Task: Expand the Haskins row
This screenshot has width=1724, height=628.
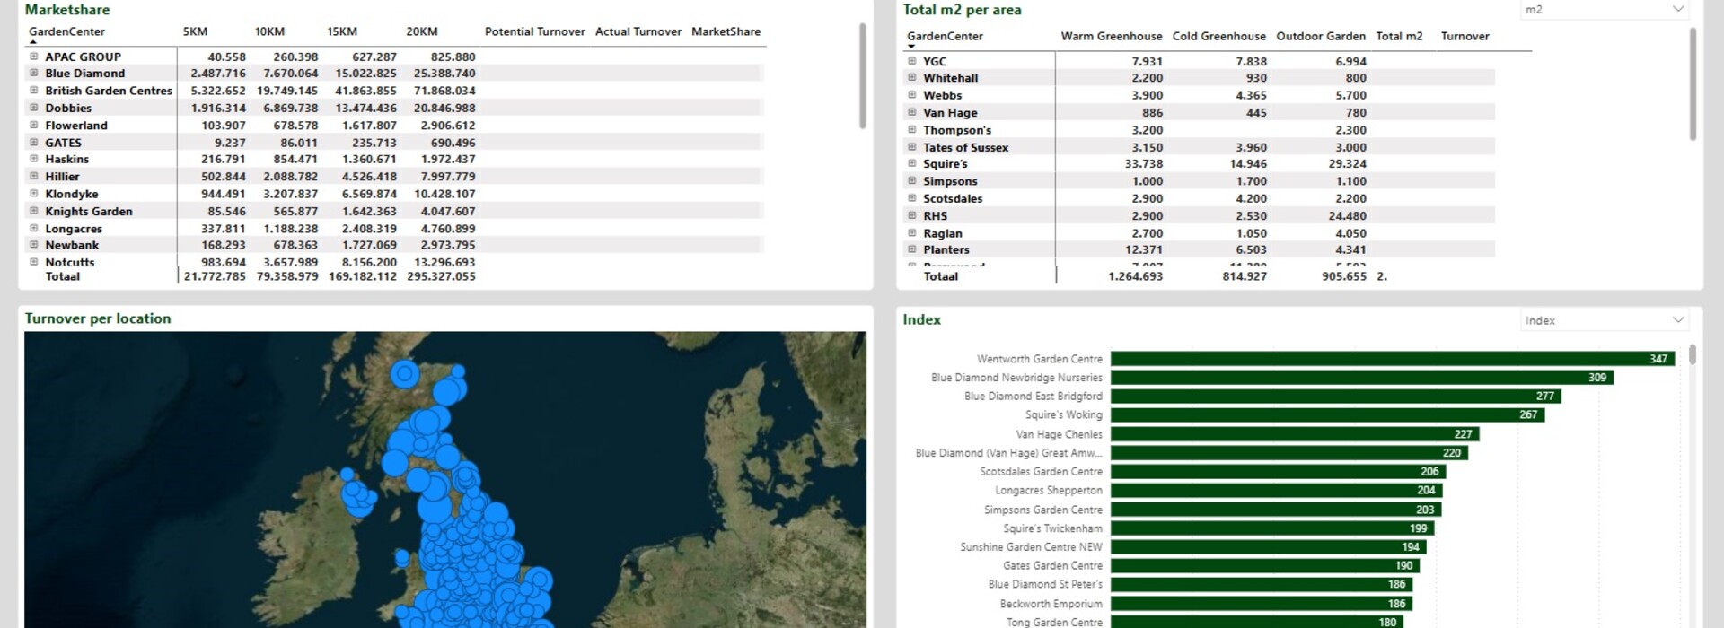Action: [x=34, y=159]
